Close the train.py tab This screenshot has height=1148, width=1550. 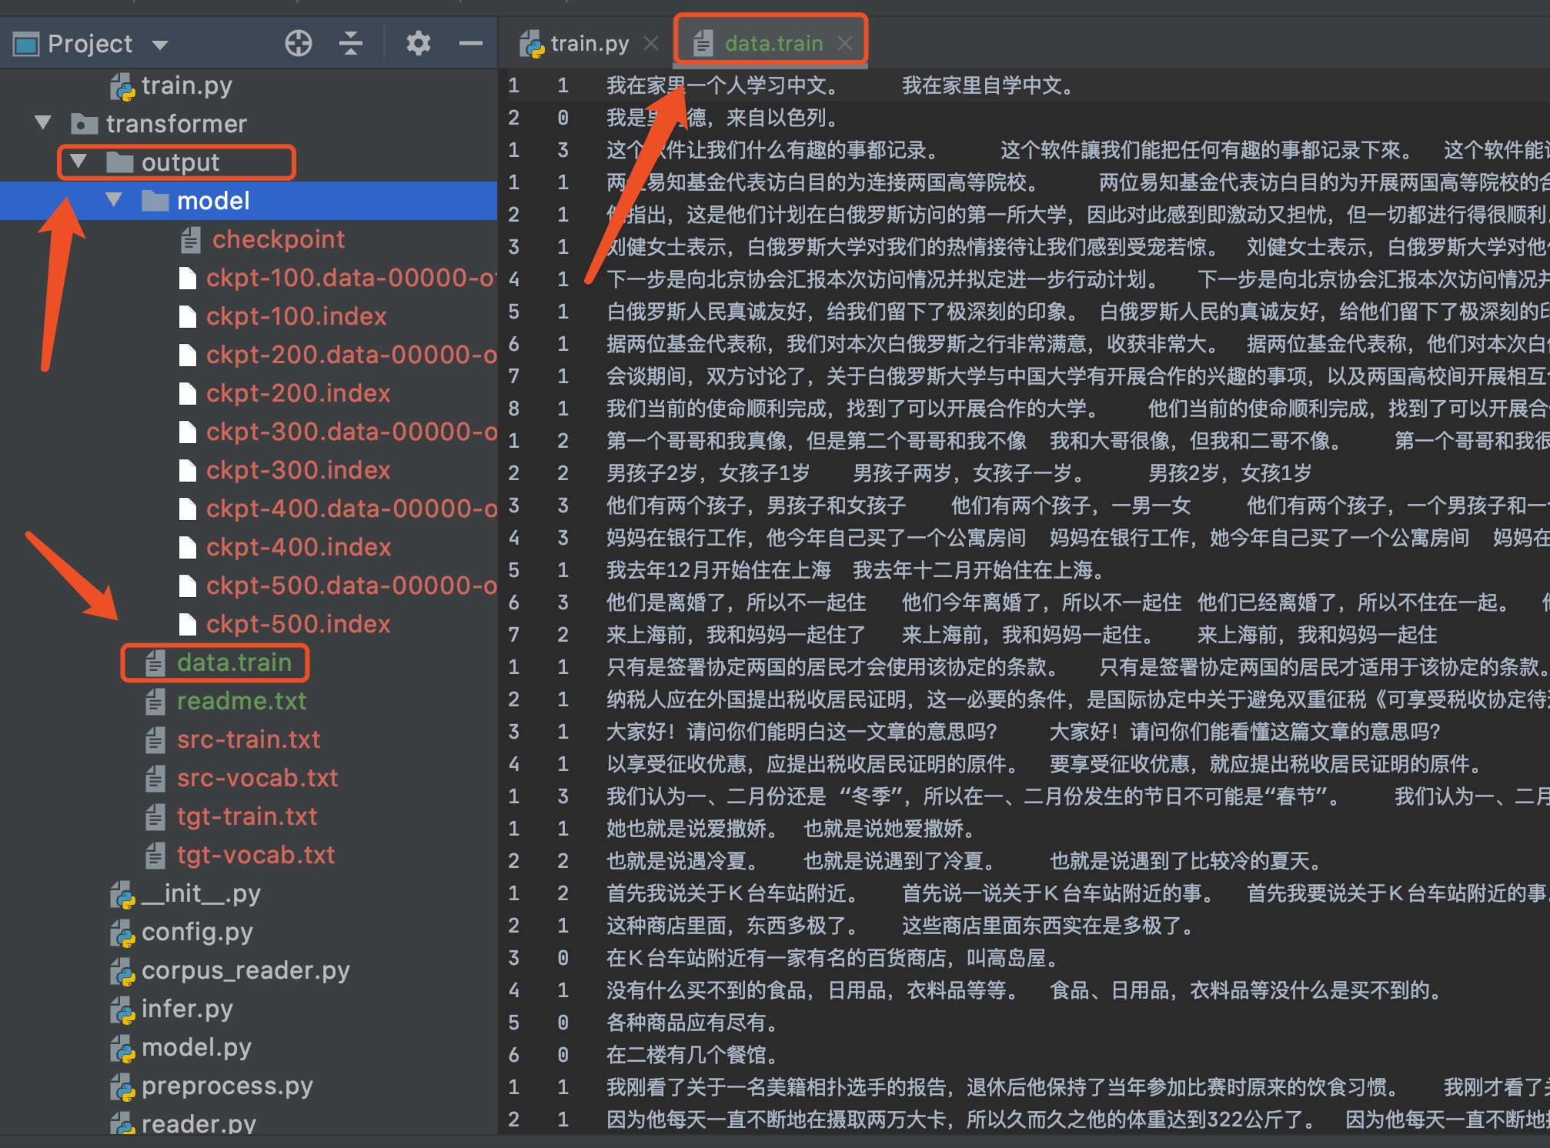pyautogui.click(x=651, y=43)
